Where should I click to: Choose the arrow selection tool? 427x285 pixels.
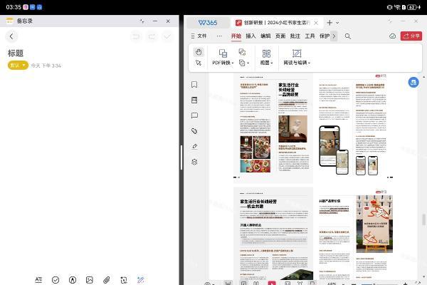coord(199,63)
